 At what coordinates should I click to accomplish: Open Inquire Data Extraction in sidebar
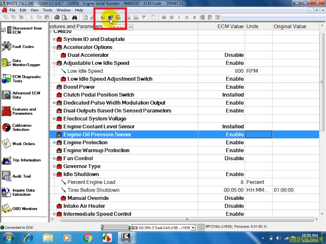pyautogui.click(x=18, y=193)
